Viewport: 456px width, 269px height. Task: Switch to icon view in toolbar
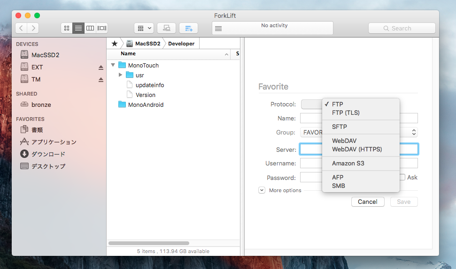[x=67, y=28]
